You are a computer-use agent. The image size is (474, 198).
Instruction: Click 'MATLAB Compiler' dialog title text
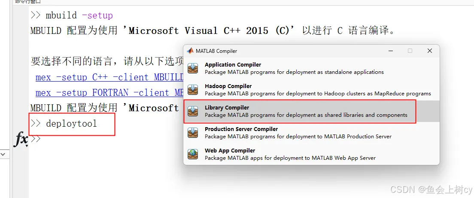point(216,51)
